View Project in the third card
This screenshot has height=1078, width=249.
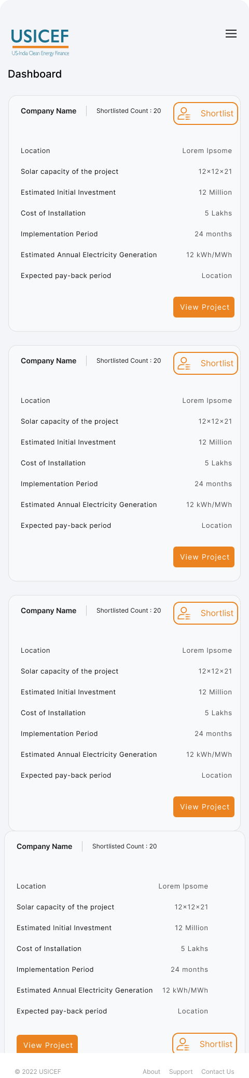pyautogui.click(x=204, y=807)
